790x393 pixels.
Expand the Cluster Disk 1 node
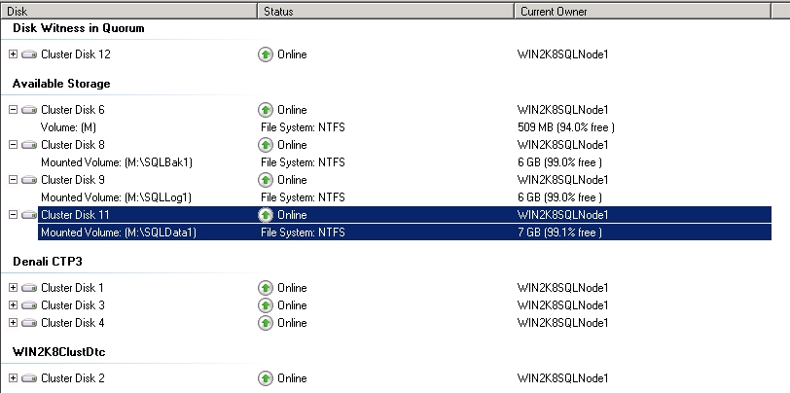pos(13,288)
